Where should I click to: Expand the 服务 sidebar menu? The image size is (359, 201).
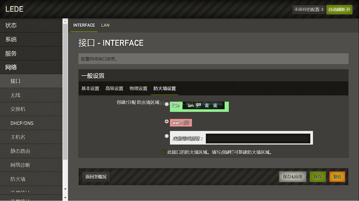tap(31, 53)
